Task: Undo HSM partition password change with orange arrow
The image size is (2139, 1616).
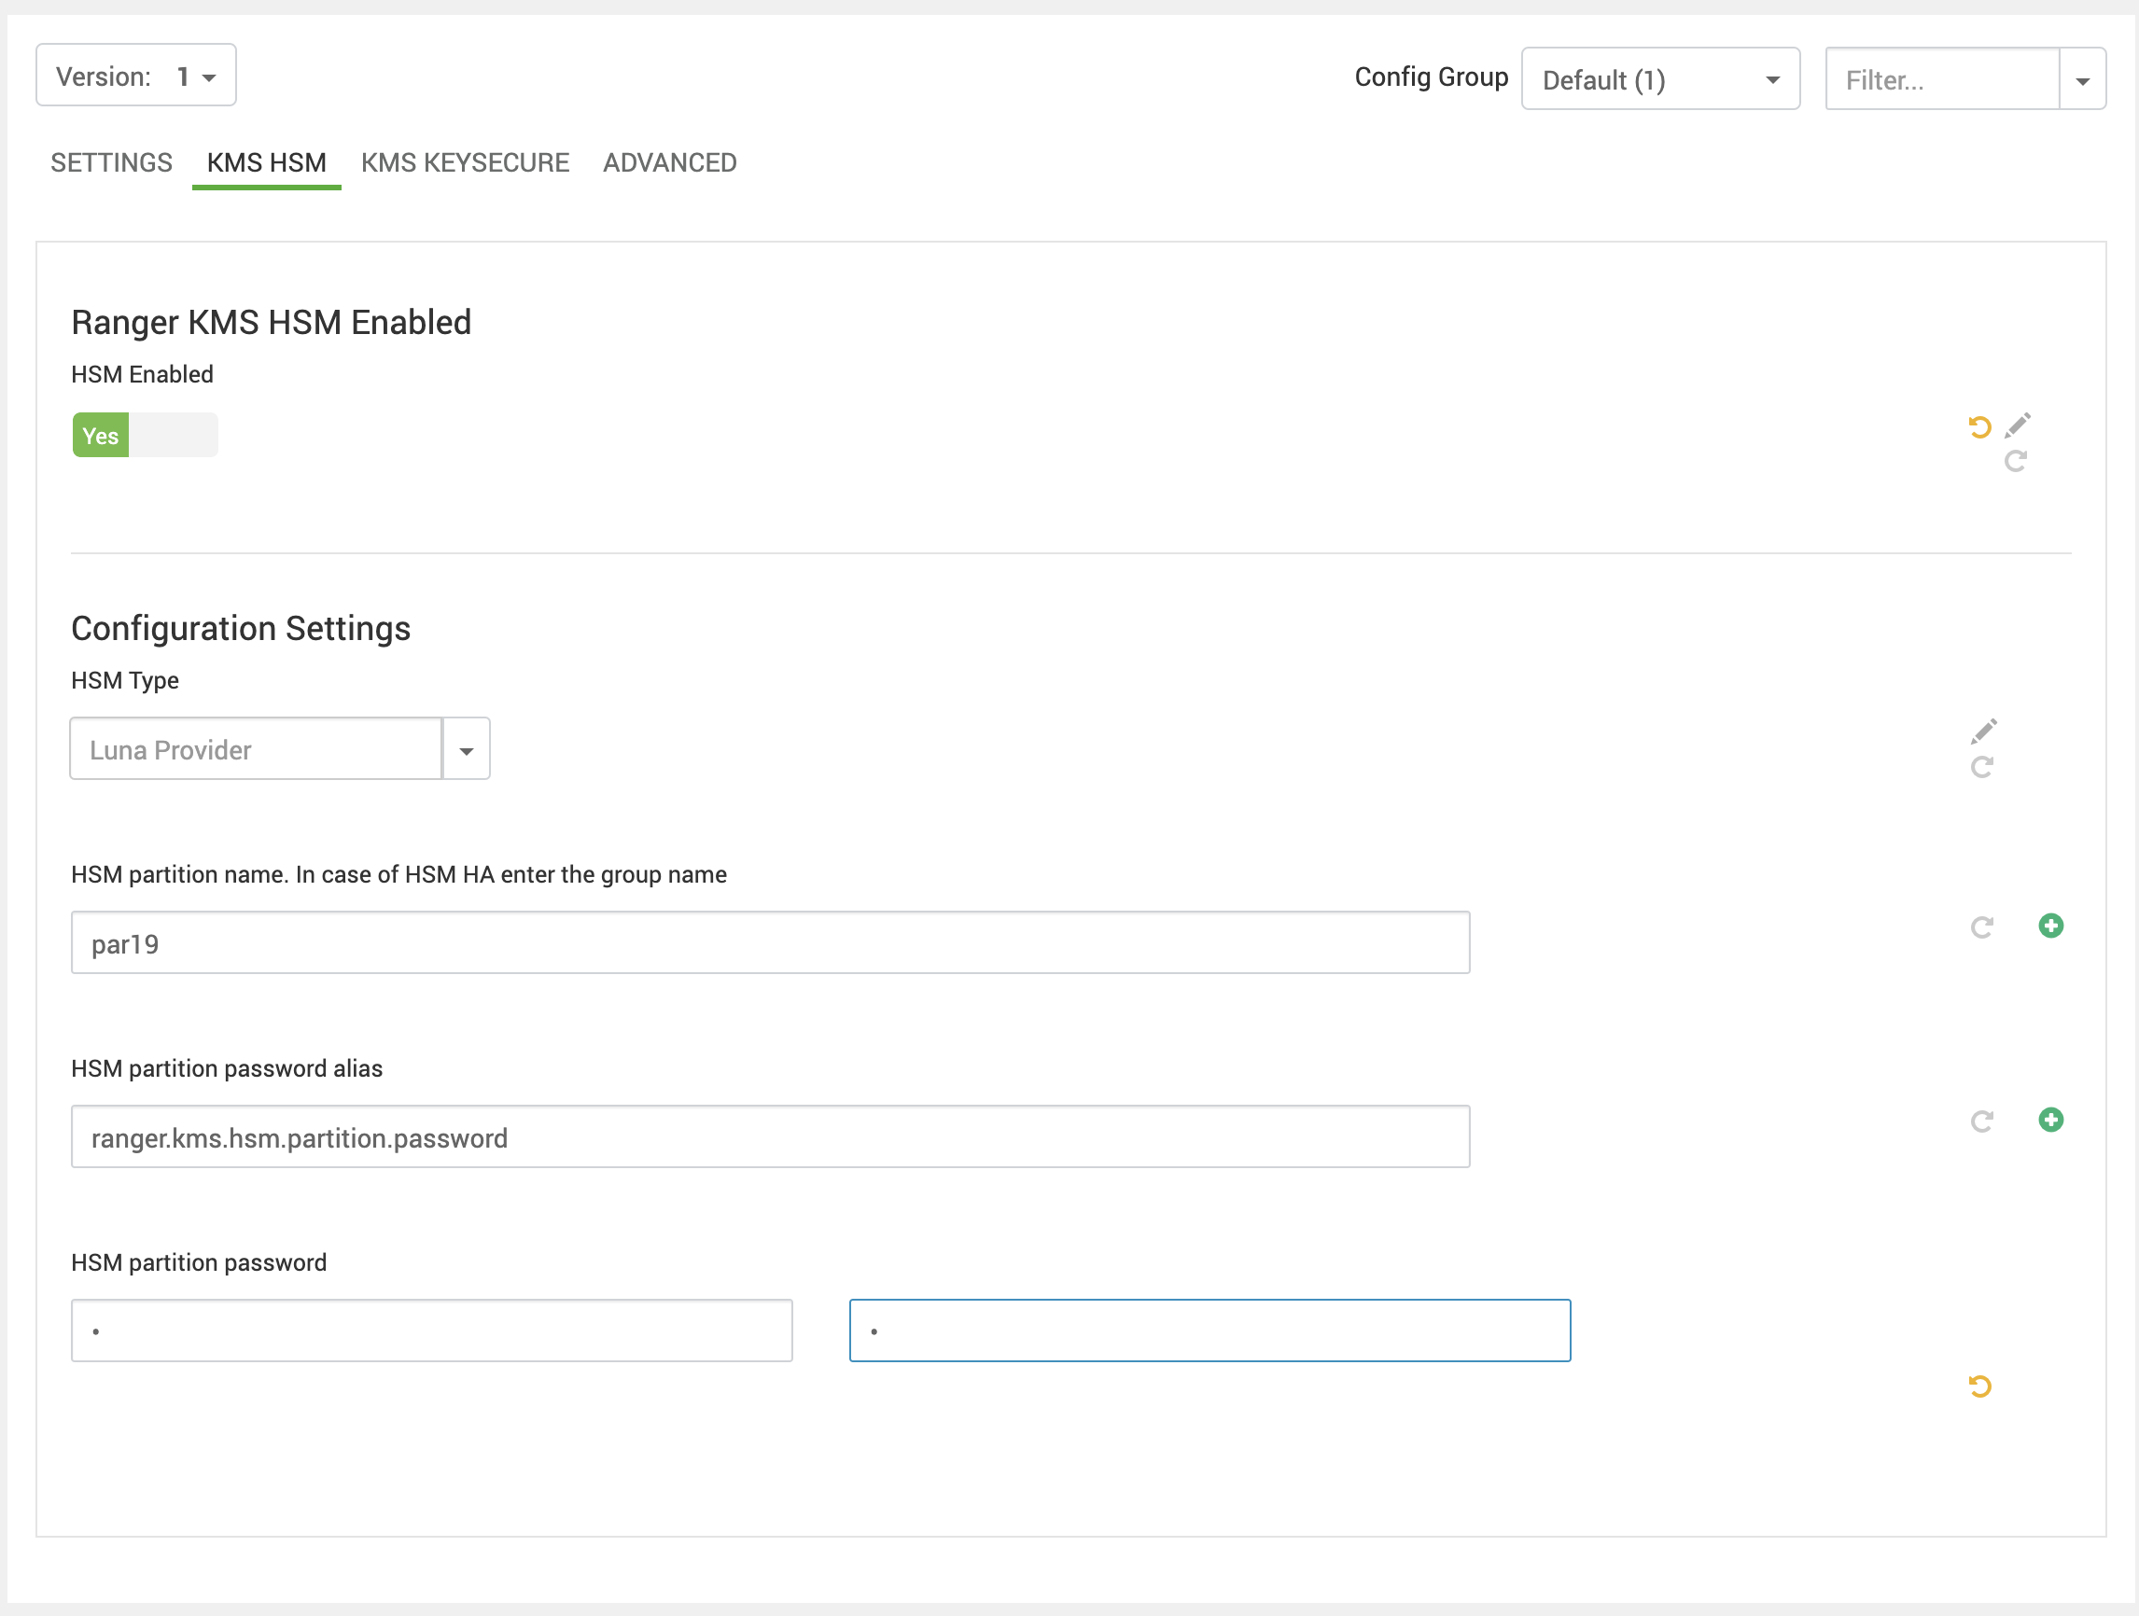Action: coord(1979,1386)
